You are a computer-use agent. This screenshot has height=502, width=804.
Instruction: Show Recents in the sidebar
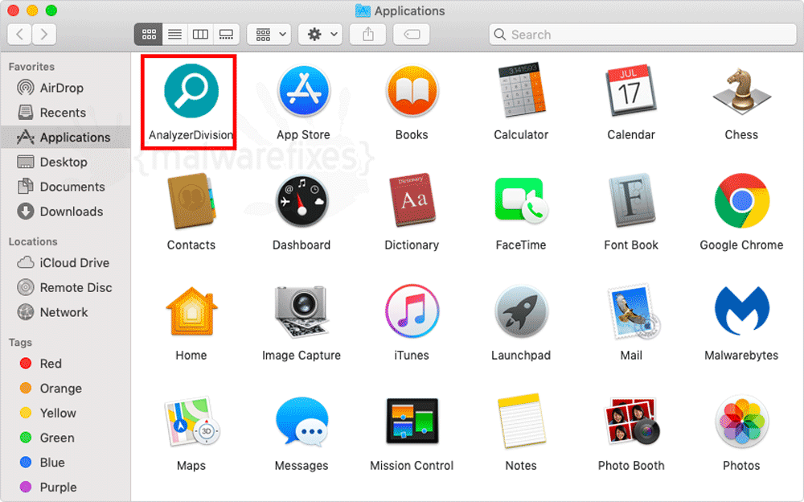65,113
